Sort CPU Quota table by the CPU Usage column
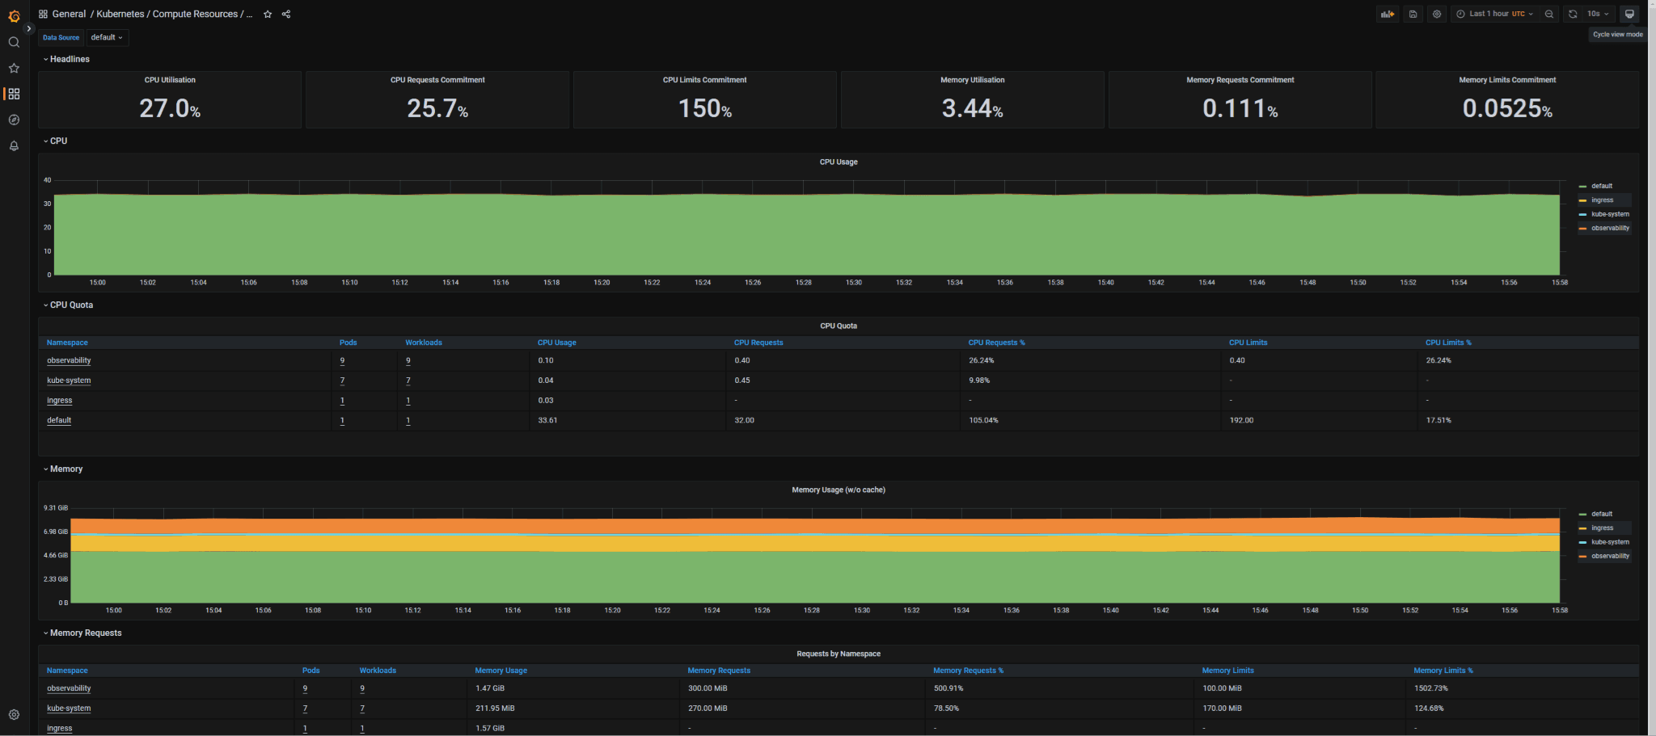The height and width of the screenshot is (736, 1656). [557, 343]
